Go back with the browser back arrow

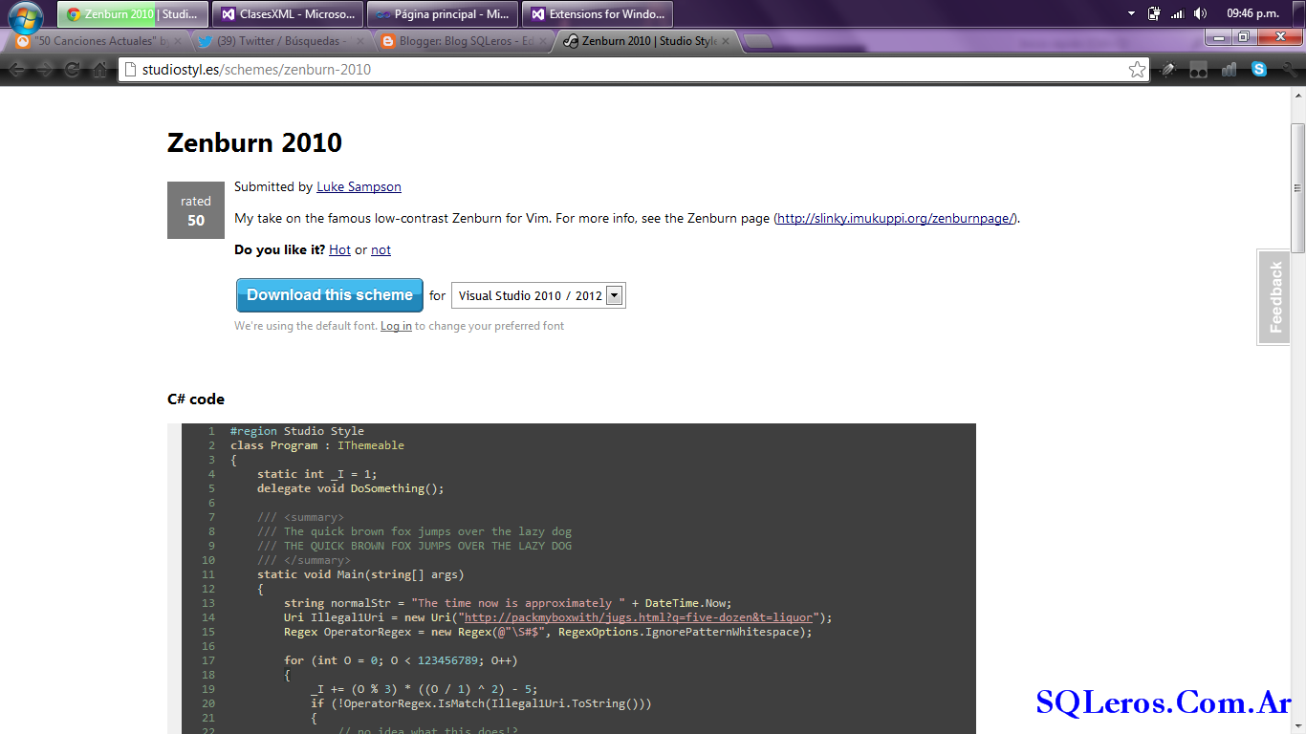click(17, 70)
